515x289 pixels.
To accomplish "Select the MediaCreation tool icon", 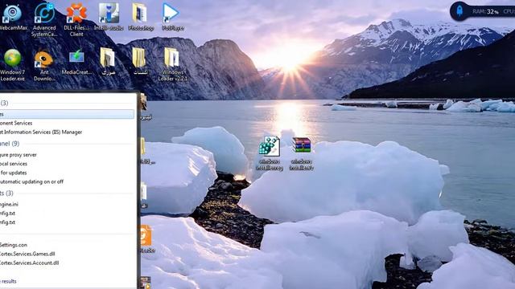I will tap(76, 63).
